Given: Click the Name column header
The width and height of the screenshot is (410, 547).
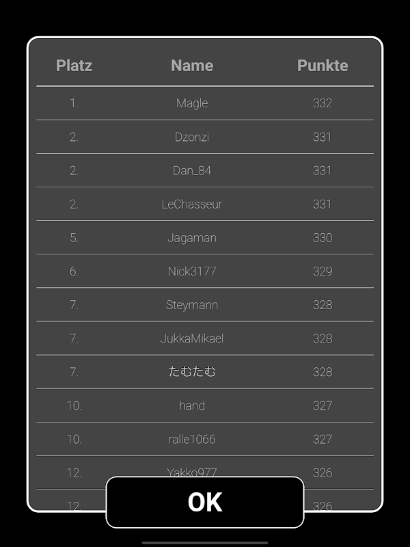Looking at the screenshot, I should (192, 66).
